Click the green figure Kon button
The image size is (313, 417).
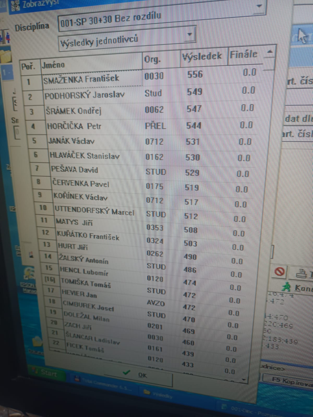(297, 287)
